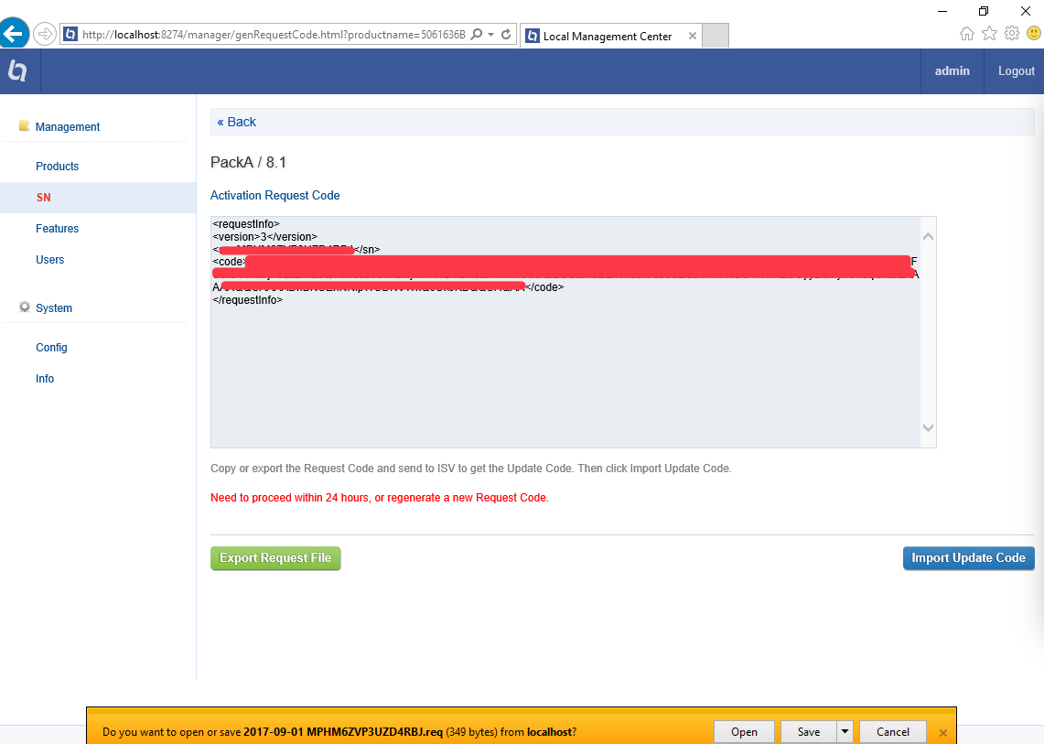Click the application logo in blue header
The image size is (1044, 744).
[x=17, y=70]
